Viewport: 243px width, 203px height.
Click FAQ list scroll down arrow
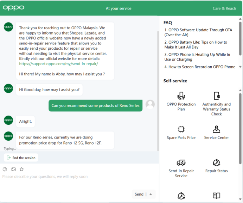[x=240, y=67]
